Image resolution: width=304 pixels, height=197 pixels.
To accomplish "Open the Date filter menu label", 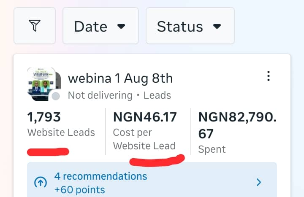I will click(x=90, y=27).
